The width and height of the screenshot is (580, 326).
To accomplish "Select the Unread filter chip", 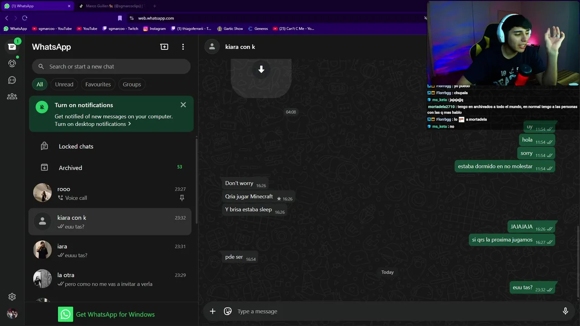I will point(64,84).
